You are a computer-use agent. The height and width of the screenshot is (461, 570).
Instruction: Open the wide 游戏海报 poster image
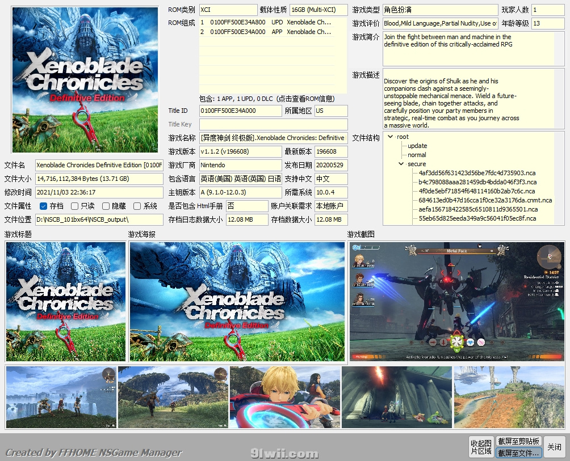(x=237, y=302)
